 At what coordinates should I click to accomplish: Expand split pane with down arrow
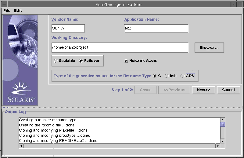[7, 107]
